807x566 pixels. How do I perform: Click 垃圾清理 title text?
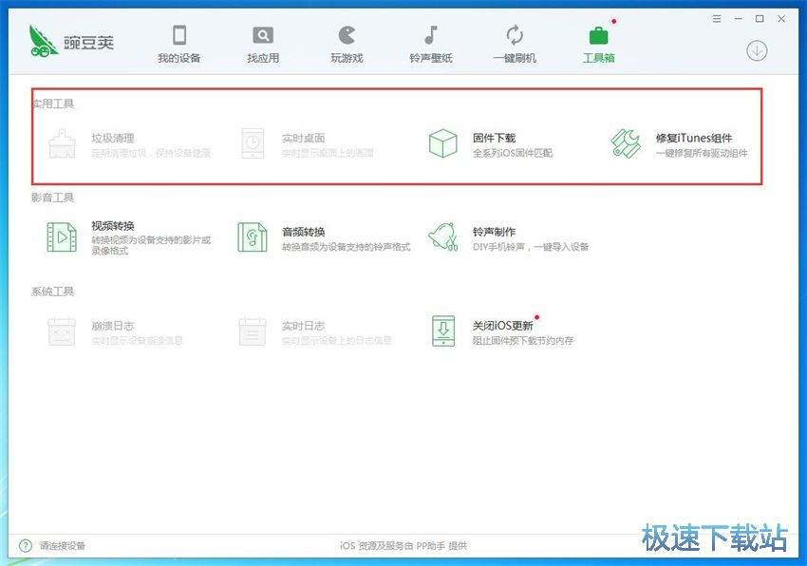click(x=113, y=138)
